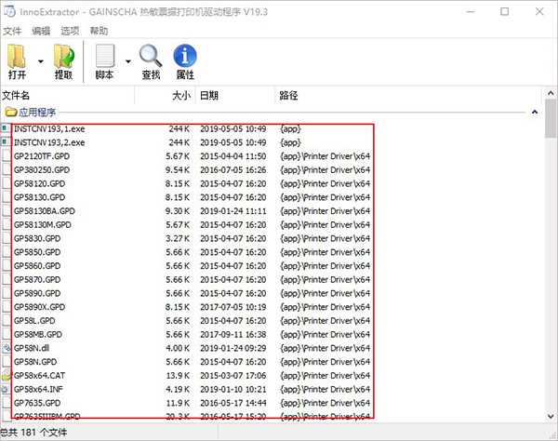This screenshot has height=441, width=558.
Task: Click the 查找 (Find) magnifier icon
Action: [x=151, y=56]
